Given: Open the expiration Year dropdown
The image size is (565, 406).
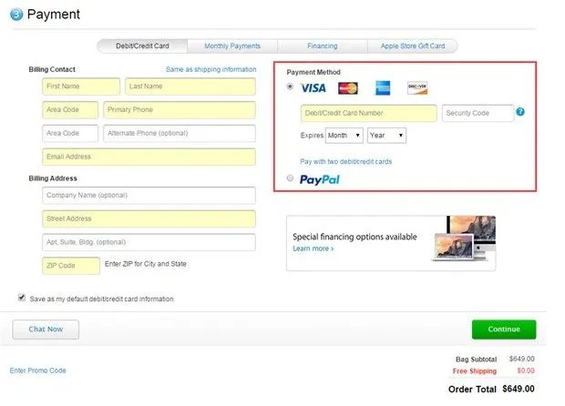Looking at the screenshot, I should pos(386,136).
